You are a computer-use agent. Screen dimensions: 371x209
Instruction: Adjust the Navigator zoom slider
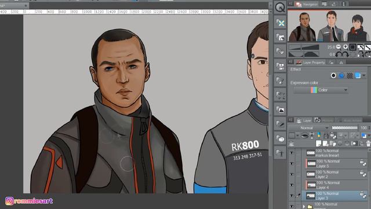[x=304, y=47]
